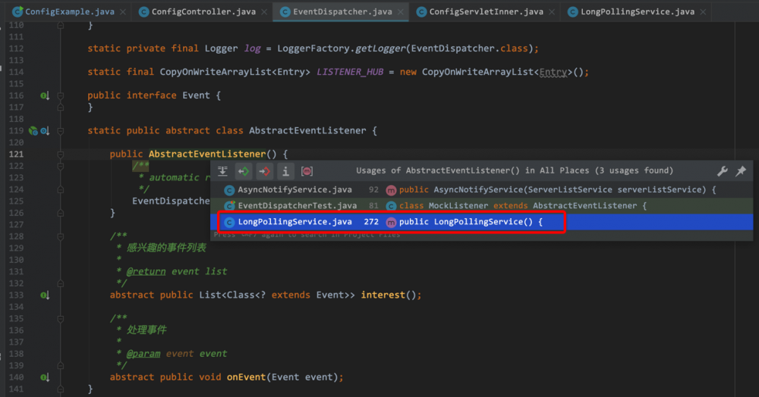Close the ConfigServletInner.java tab
The width and height of the screenshot is (759, 397).
(552, 12)
